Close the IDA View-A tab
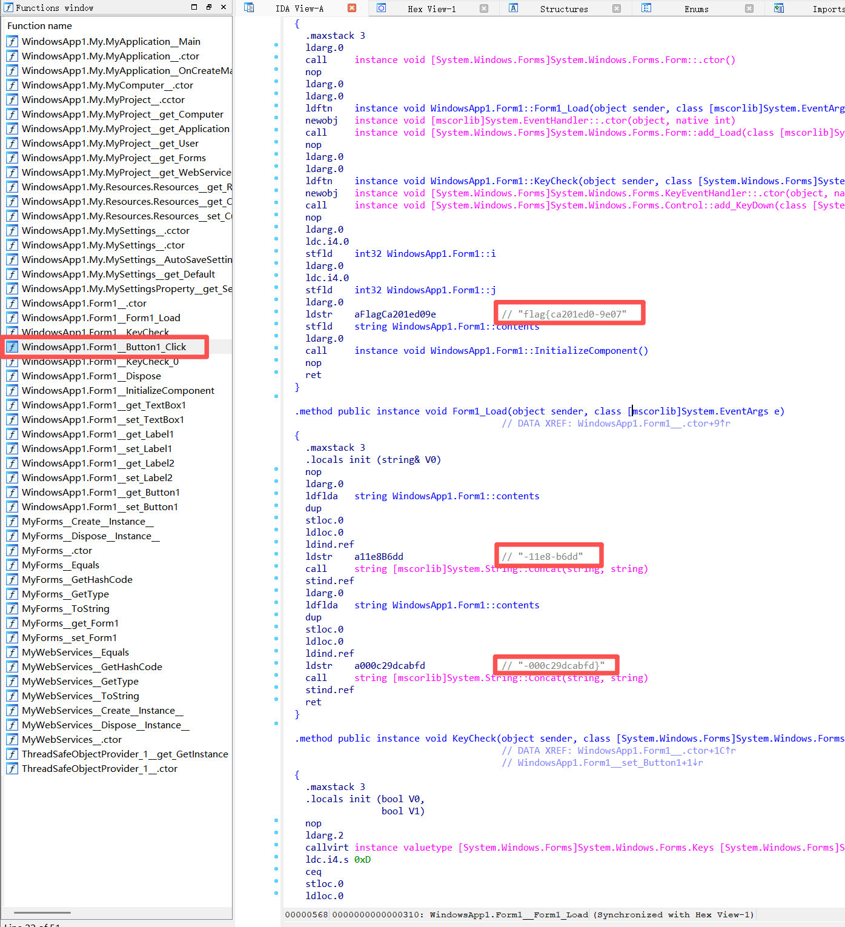 click(x=352, y=8)
